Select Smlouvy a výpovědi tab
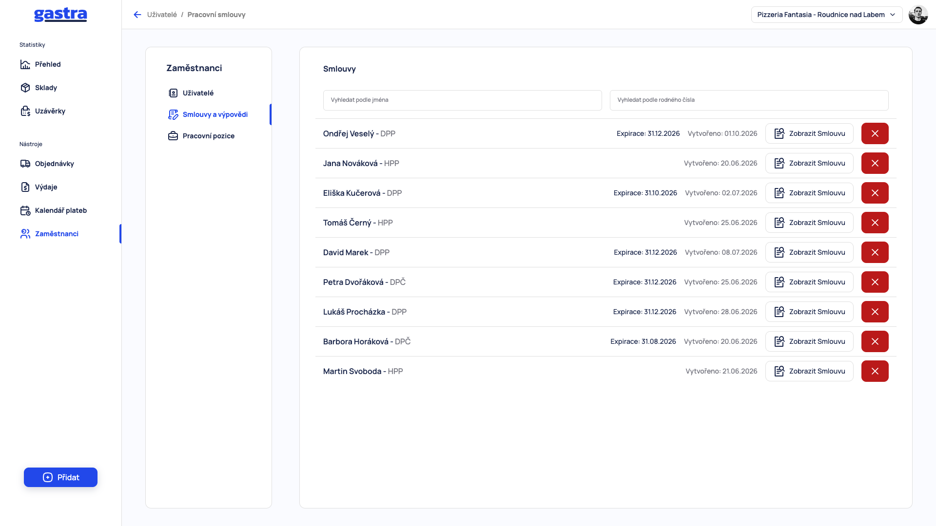Image resolution: width=936 pixels, height=526 pixels. tap(209, 114)
